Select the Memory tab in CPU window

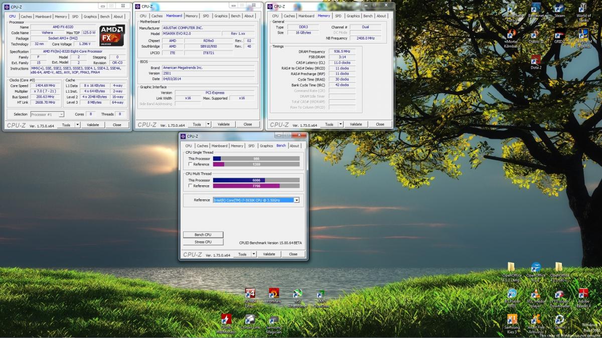[61, 17]
